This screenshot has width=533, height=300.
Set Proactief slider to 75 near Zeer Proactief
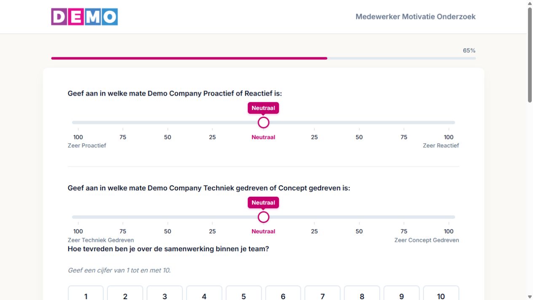(123, 123)
